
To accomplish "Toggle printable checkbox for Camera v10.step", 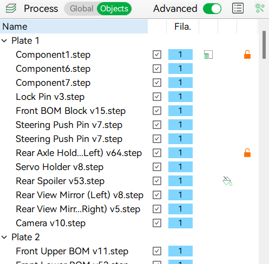I will (x=157, y=223).
